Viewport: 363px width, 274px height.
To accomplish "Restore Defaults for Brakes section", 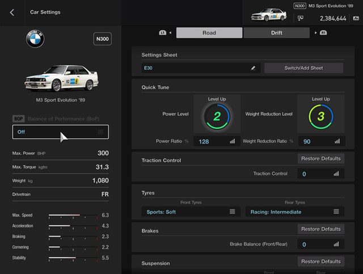I will pyautogui.click(x=320, y=229).
